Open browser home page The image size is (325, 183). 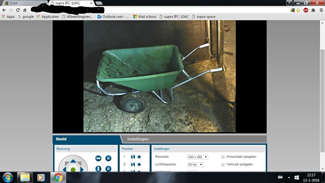click(x=25, y=10)
